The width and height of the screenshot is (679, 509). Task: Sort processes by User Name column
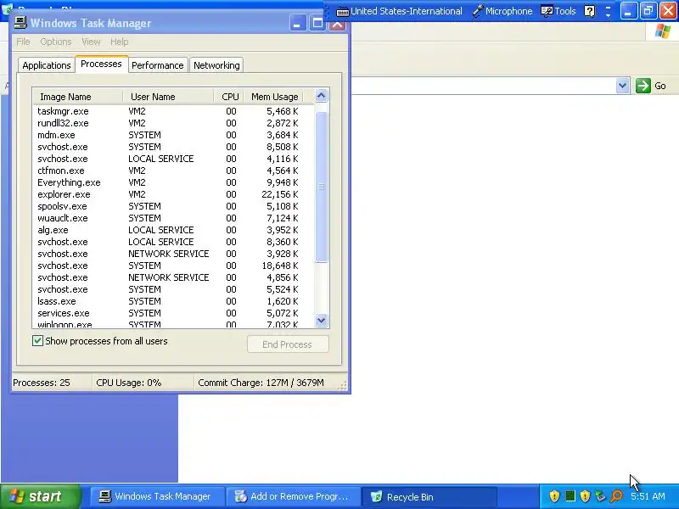(x=168, y=97)
